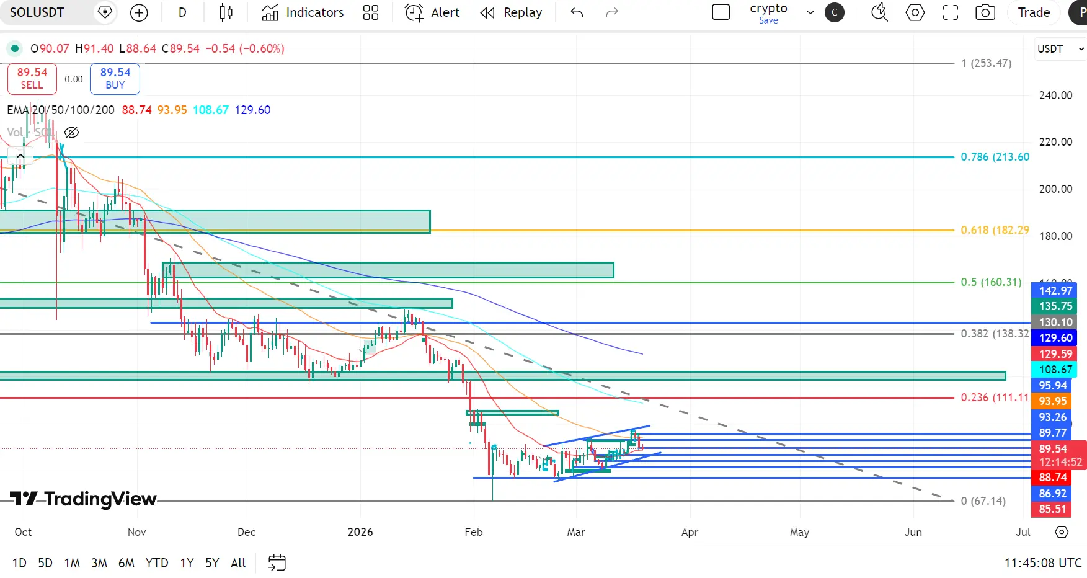
Task: Click the C user avatar
Action: (x=835, y=12)
